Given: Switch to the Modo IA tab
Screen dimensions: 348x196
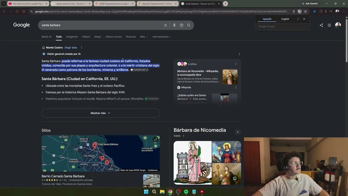Looking at the screenshot, I should point(46,36).
